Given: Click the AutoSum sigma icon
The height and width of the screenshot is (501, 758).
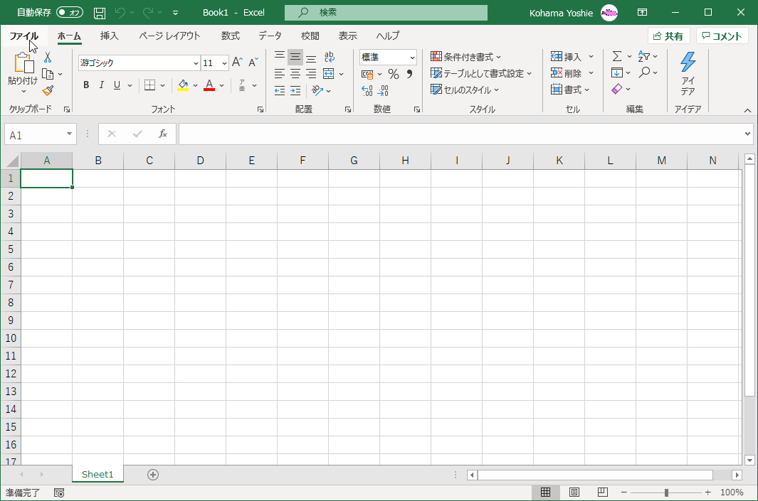Looking at the screenshot, I should tap(616, 56).
